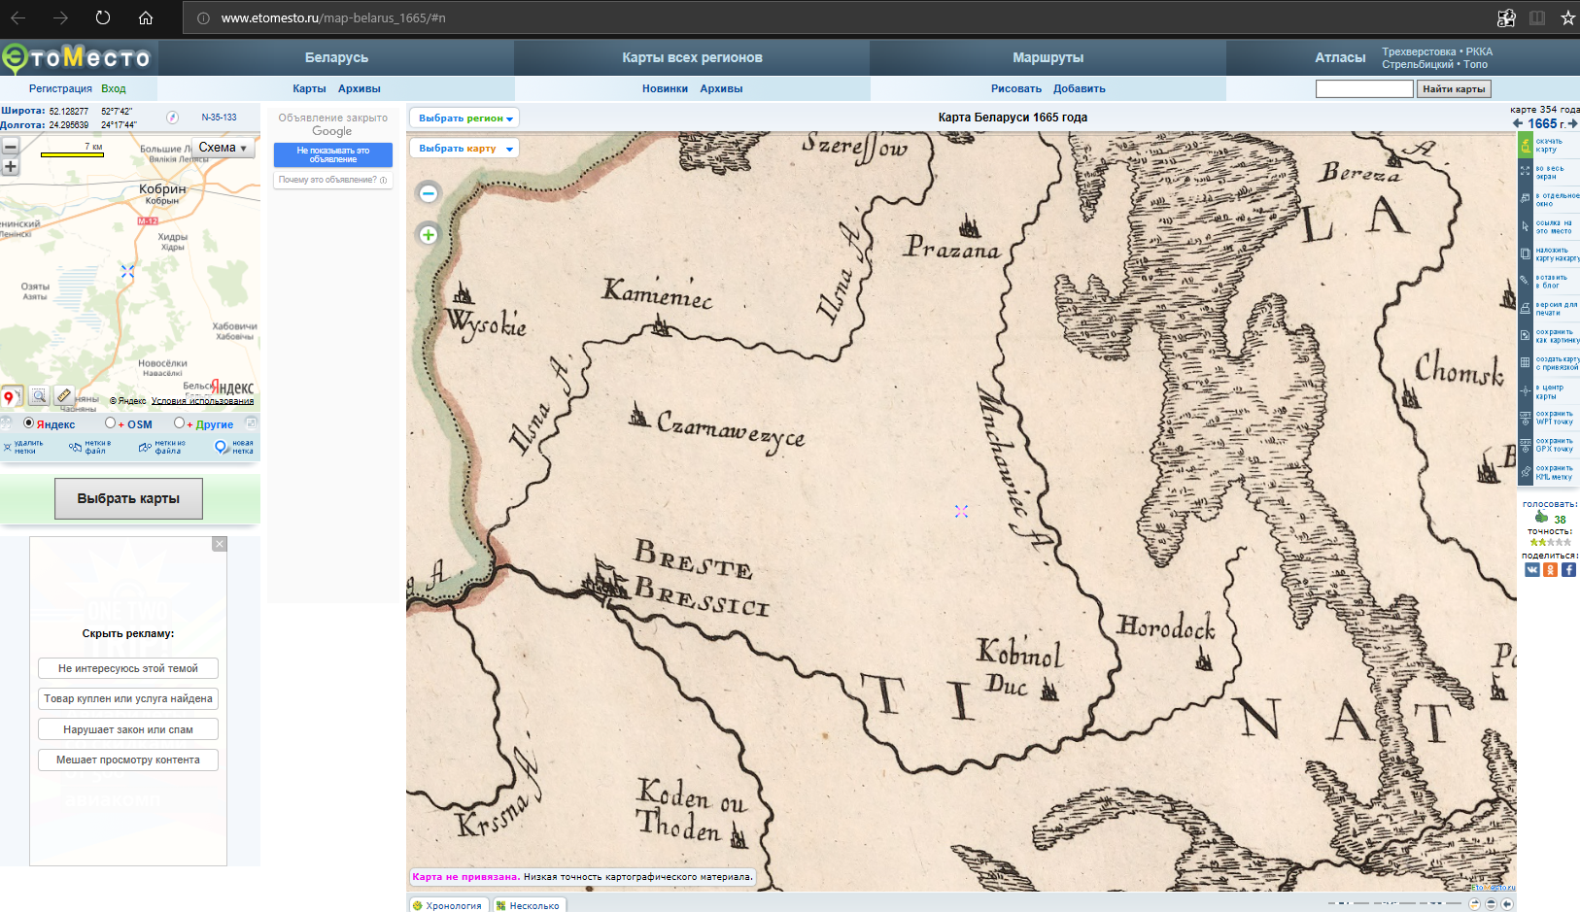This screenshot has width=1580, height=912.
Task: Select the OSM radio button
Action: point(110,423)
